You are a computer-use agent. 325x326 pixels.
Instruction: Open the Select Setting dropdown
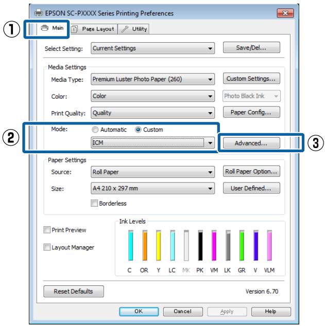pyautogui.click(x=152, y=48)
